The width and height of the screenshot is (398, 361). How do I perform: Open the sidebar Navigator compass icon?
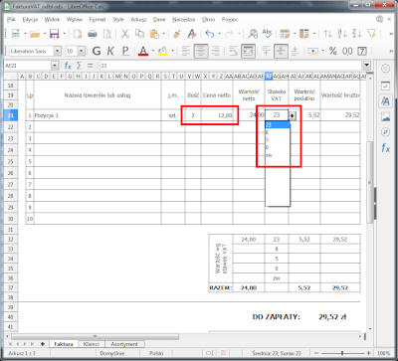[x=385, y=132]
